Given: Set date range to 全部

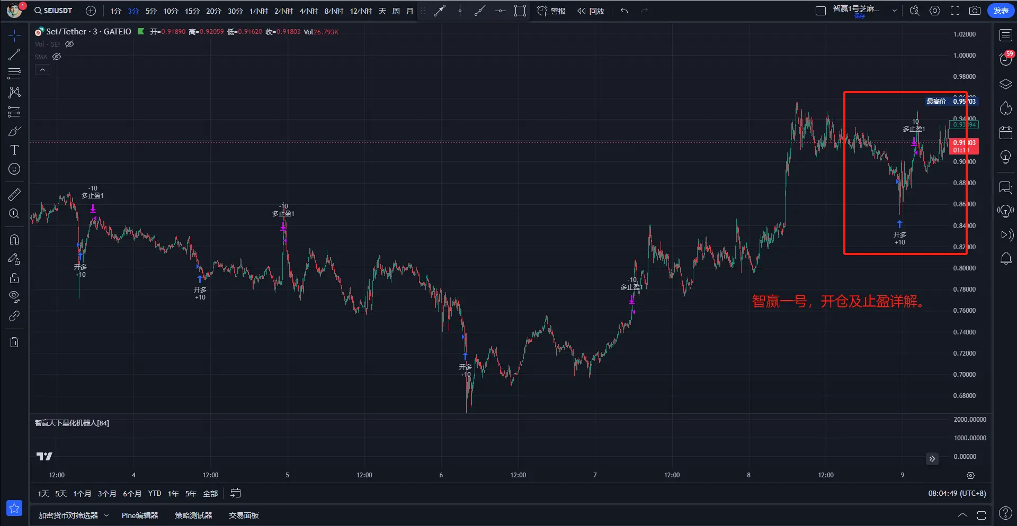Looking at the screenshot, I should [210, 493].
